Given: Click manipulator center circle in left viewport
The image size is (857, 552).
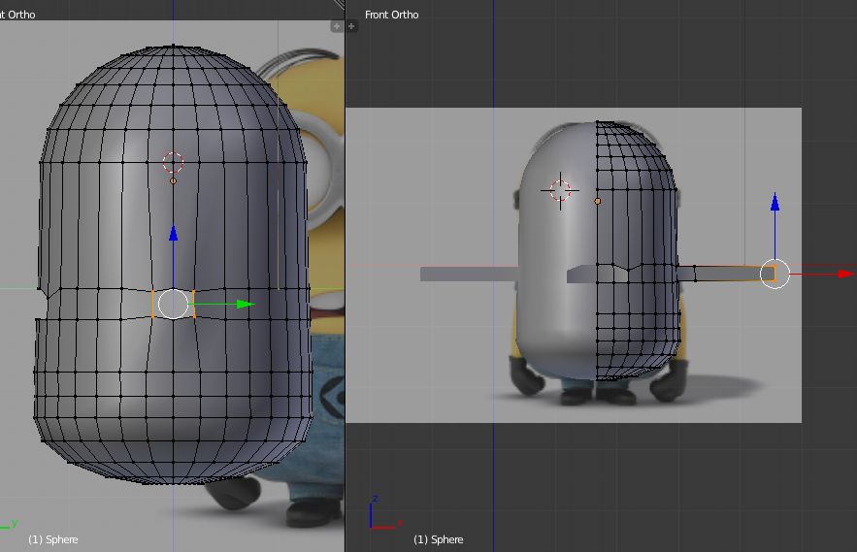Looking at the screenshot, I should [x=174, y=304].
